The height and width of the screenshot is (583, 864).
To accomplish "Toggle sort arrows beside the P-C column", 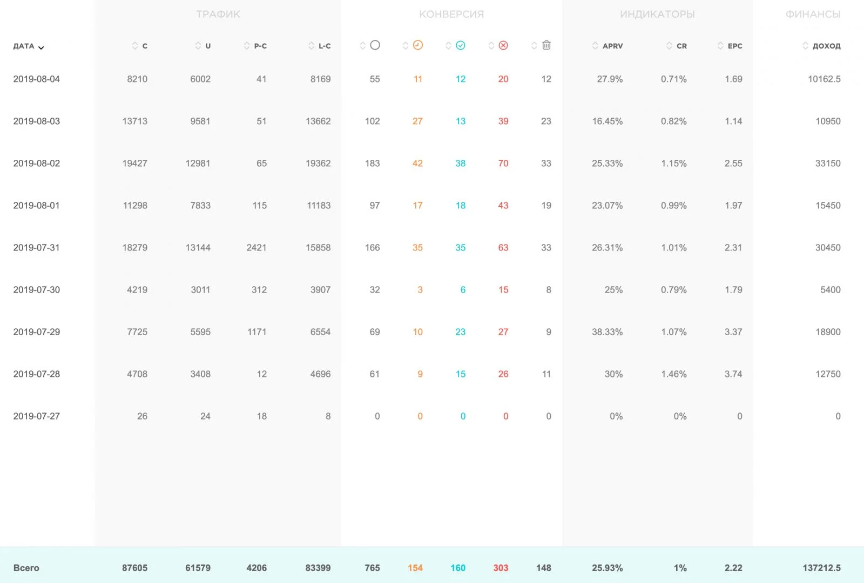I will (x=247, y=46).
